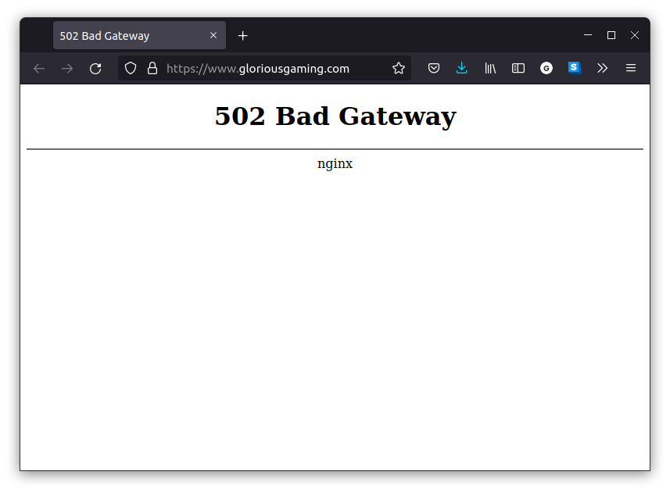Maximize the browser window
The image size is (670, 493).
(611, 35)
